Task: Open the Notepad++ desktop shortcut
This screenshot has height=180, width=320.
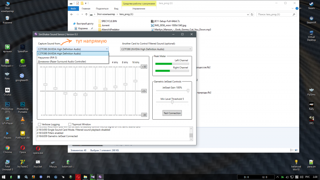Action: point(7,63)
